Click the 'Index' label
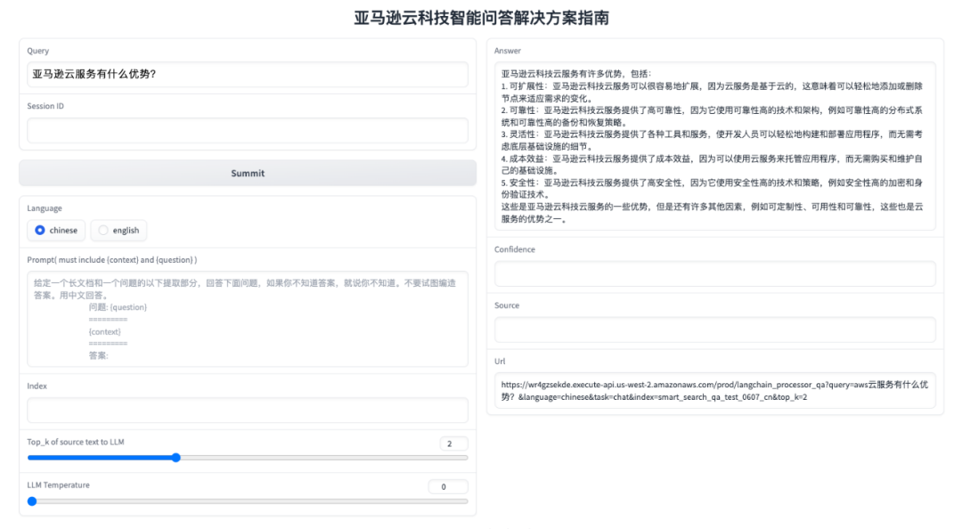The width and height of the screenshot is (962, 529). pyautogui.click(x=37, y=386)
